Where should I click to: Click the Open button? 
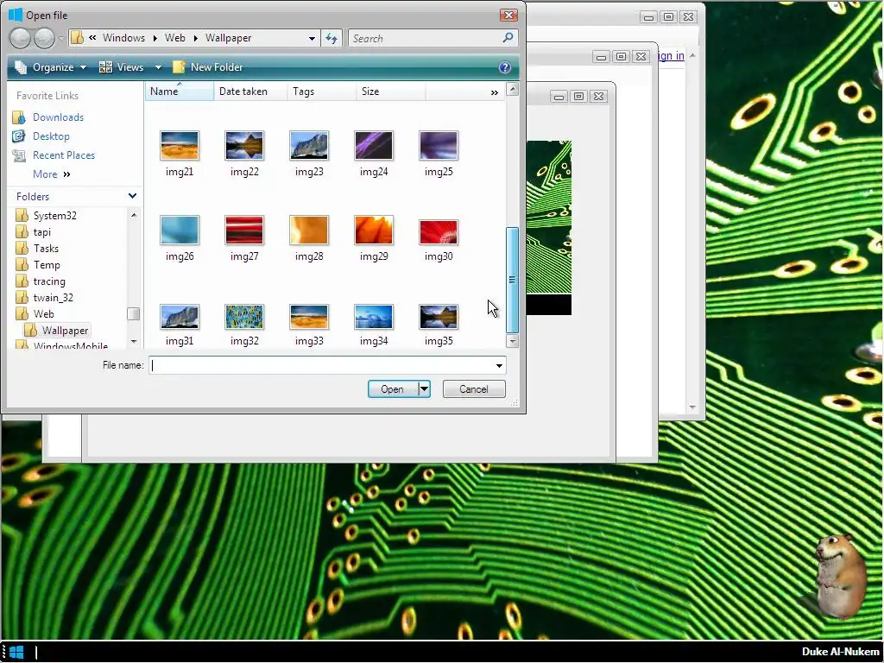coord(393,389)
